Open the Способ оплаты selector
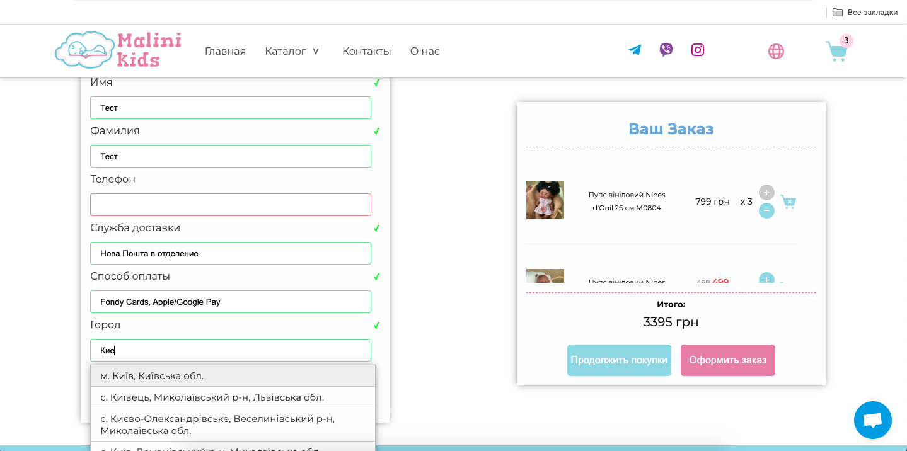Screen dimensions: 907x451 (x=231, y=302)
